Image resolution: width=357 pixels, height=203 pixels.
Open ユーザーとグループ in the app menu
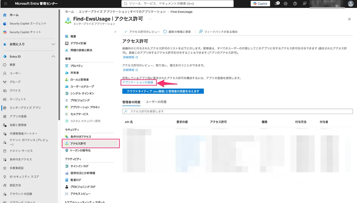(82, 86)
